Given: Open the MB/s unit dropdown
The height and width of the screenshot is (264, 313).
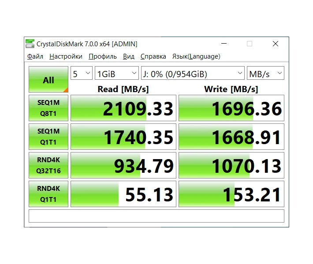Looking at the screenshot, I should pyautogui.click(x=265, y=73).
